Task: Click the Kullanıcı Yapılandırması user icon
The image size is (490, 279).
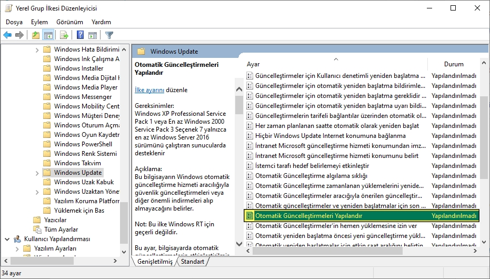Action: (17, 239)
